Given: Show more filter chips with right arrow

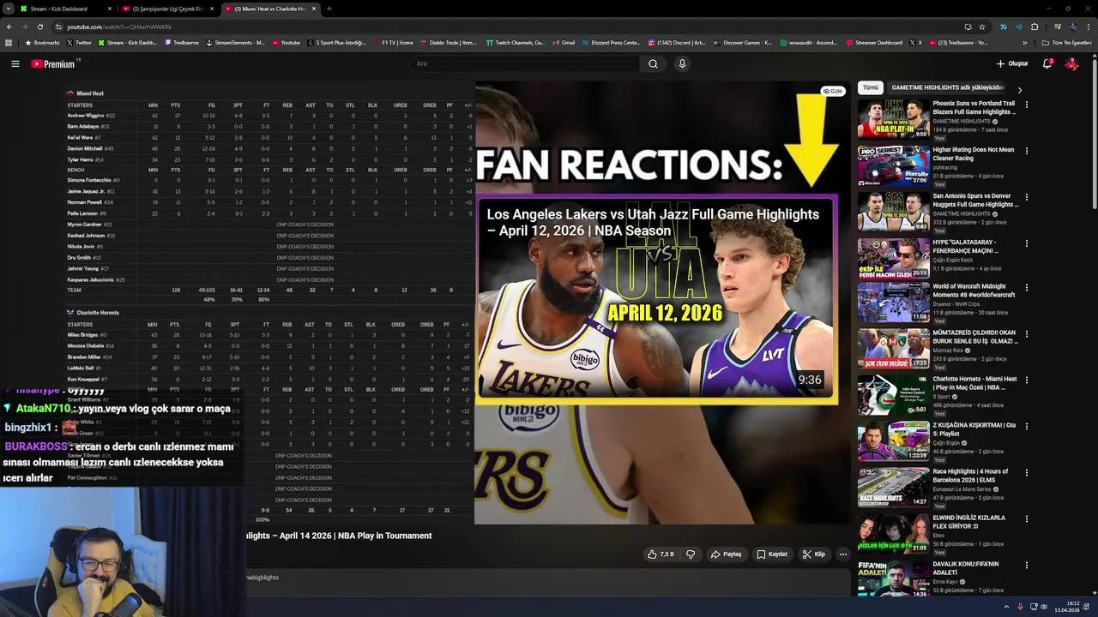Looking at the screenshot, I should point(1019,90).
